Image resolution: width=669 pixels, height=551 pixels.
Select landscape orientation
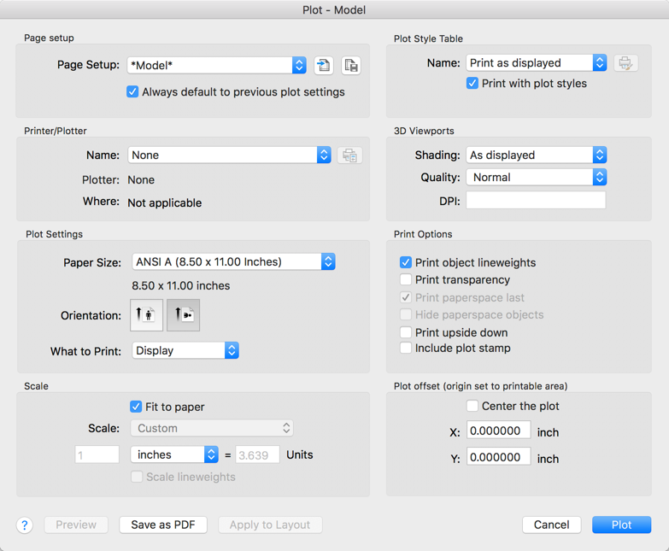pos(183,315)
